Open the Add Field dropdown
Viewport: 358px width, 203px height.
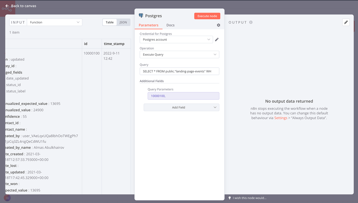pos(181,107)
